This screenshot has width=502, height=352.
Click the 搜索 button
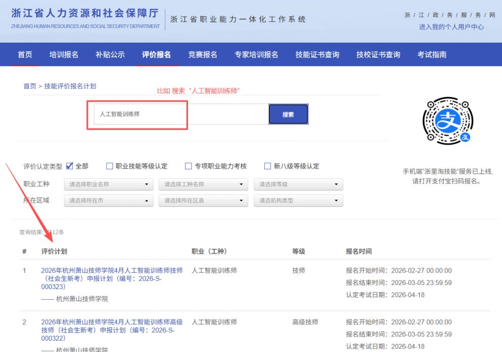click(288, 114)
